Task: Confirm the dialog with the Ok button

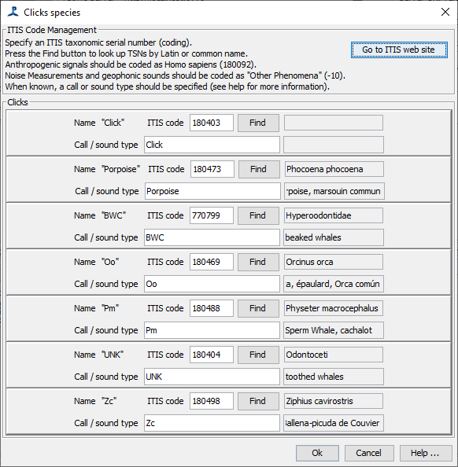Action: point(317,453)
